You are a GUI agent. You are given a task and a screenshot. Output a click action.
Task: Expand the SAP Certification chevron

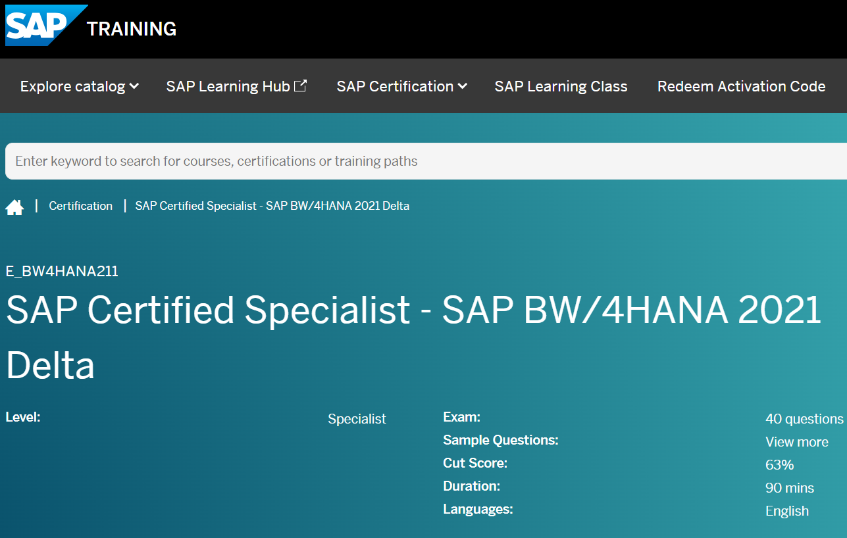click(463, 86)
